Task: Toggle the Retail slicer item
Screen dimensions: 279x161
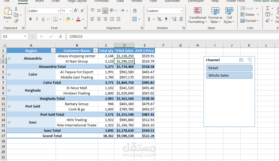Action: 229,68
